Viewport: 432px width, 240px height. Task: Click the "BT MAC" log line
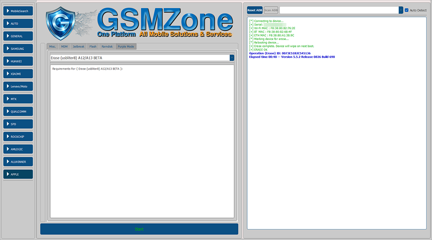pyautogui.click(x=270, y=31)
